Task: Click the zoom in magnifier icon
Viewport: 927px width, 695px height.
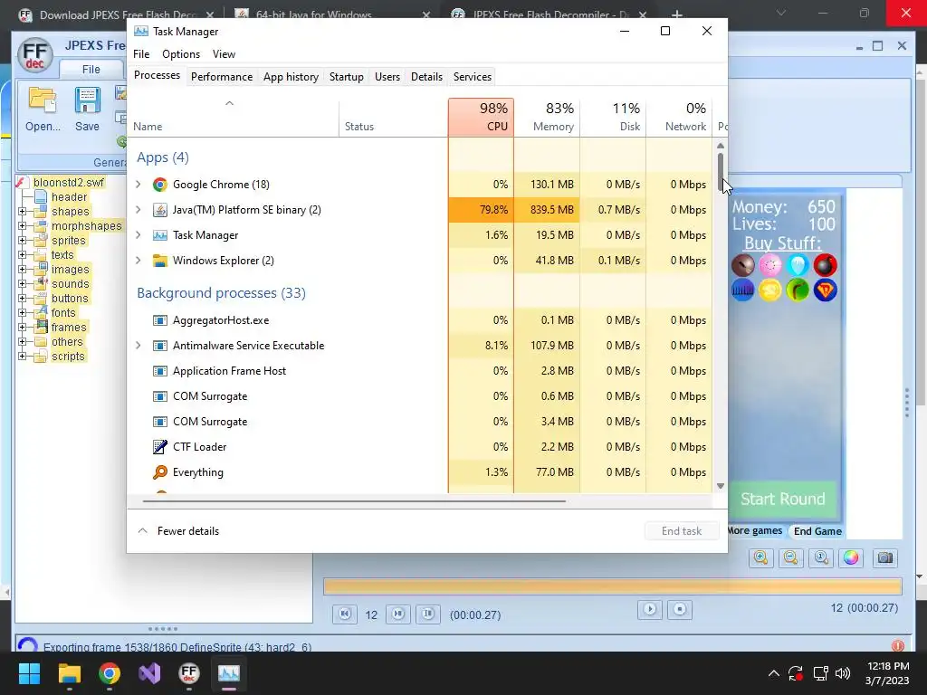Action: pyautogui.click(x=760, y=557)
